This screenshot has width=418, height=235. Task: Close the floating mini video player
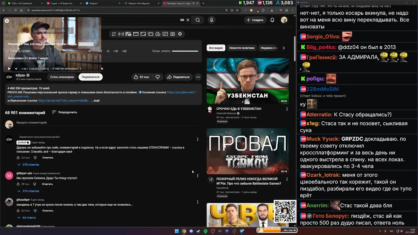[x=7, y=21]
